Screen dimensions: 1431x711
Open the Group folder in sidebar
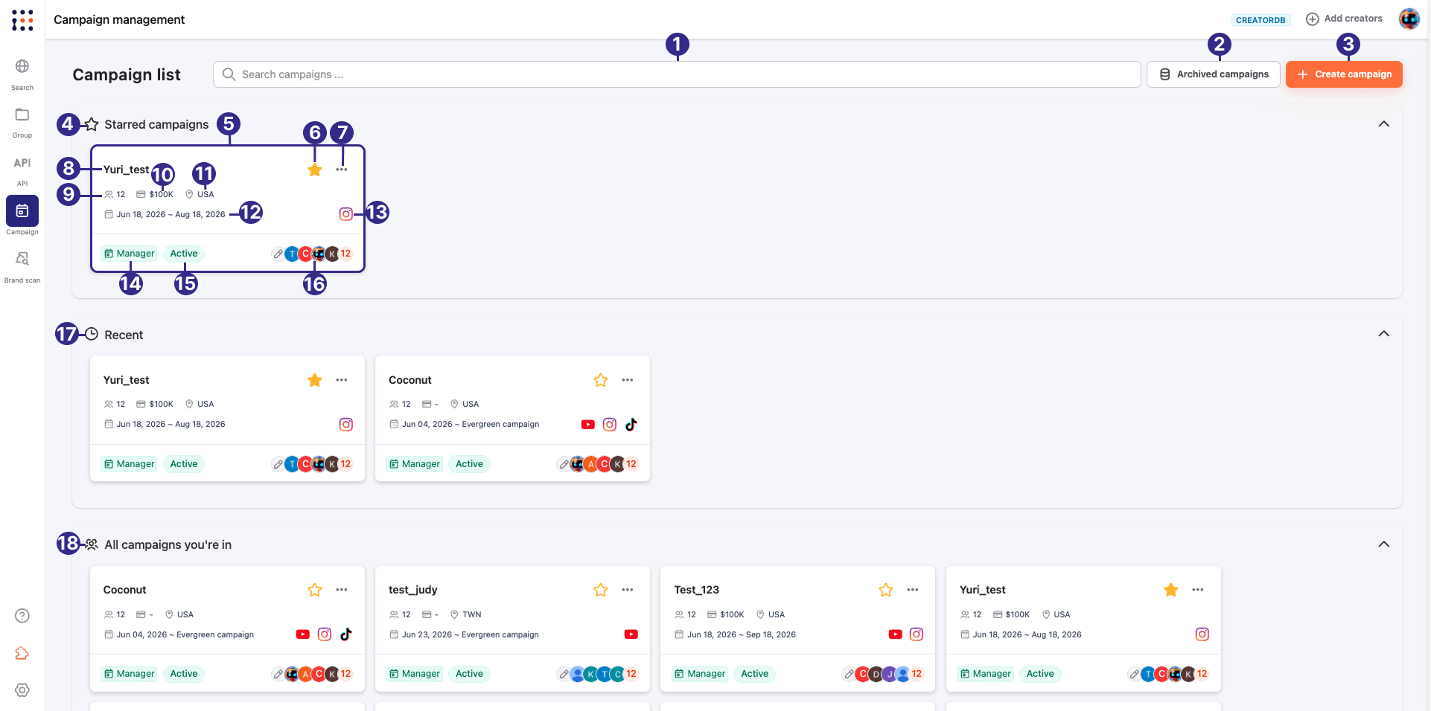click(22, 122)
